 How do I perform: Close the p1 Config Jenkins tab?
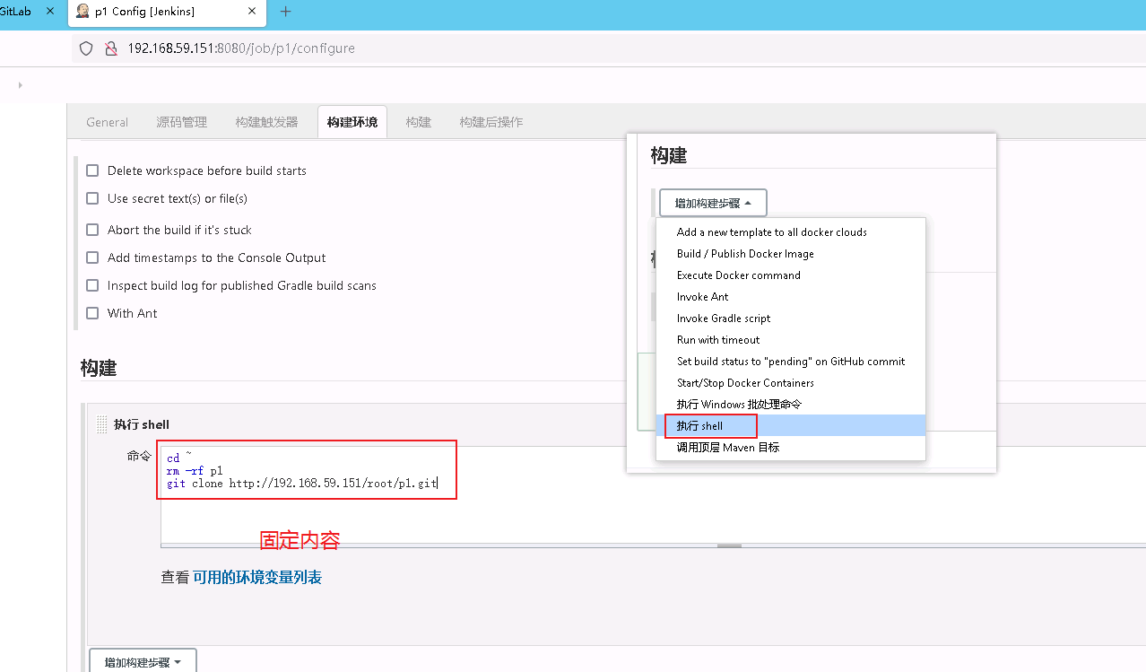pyautogui.click(x=252, y=12)
